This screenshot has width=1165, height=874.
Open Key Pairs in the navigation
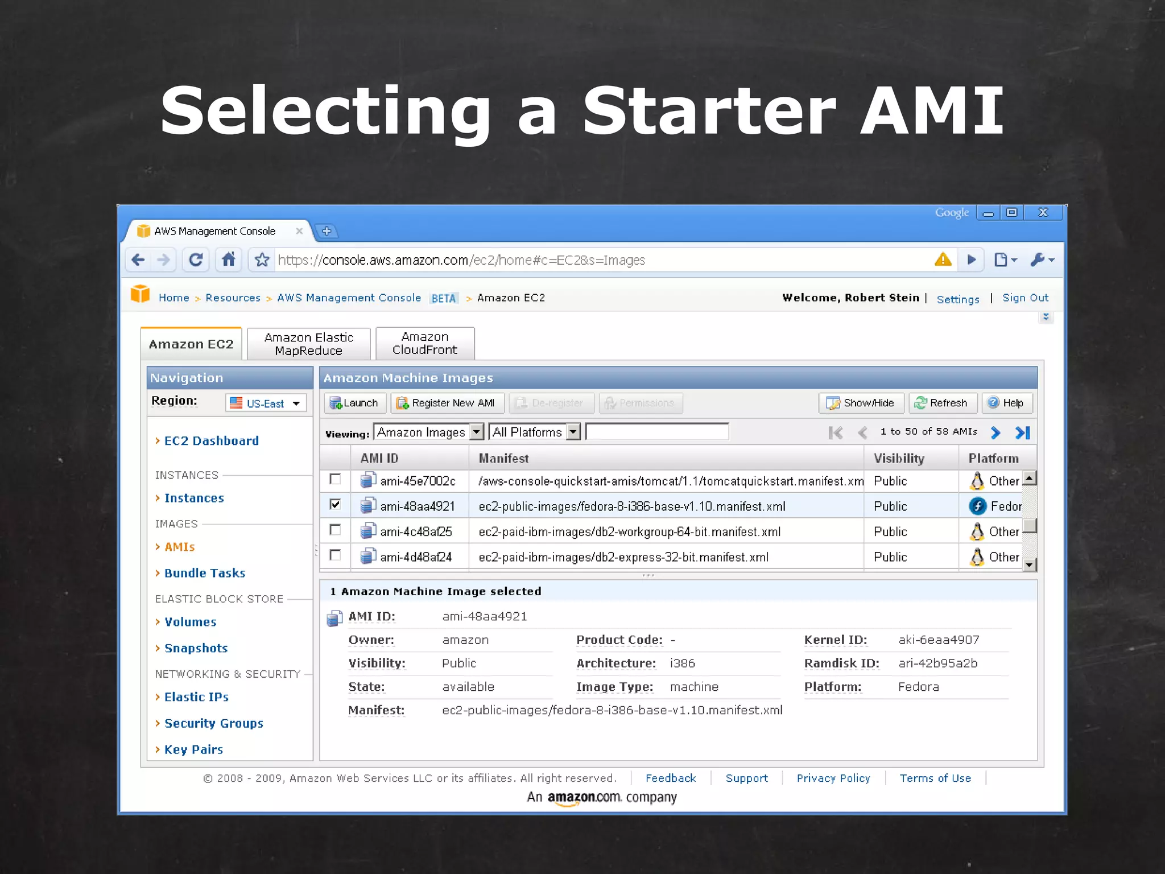pyautogui.click(x=193, y=749)
